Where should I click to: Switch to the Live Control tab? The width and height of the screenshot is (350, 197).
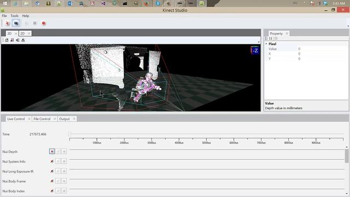tap(16, 119)
